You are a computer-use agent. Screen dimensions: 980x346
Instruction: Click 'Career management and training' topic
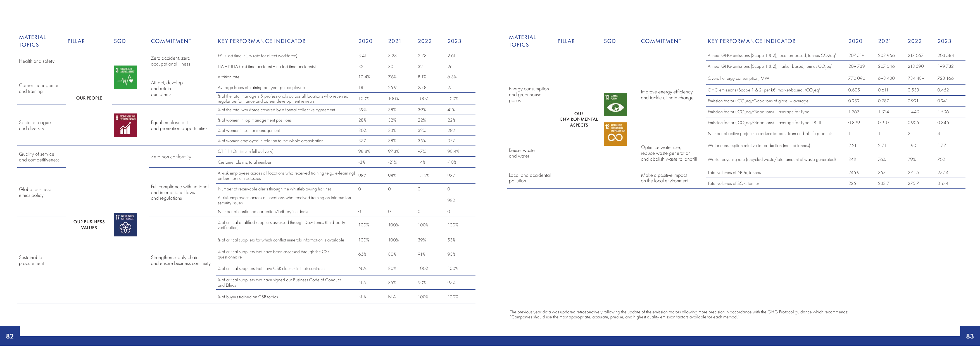(x=40, y=88)
